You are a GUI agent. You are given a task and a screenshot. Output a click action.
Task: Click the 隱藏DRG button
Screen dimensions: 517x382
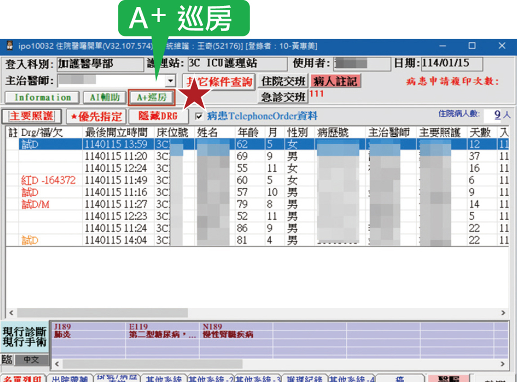158,116
